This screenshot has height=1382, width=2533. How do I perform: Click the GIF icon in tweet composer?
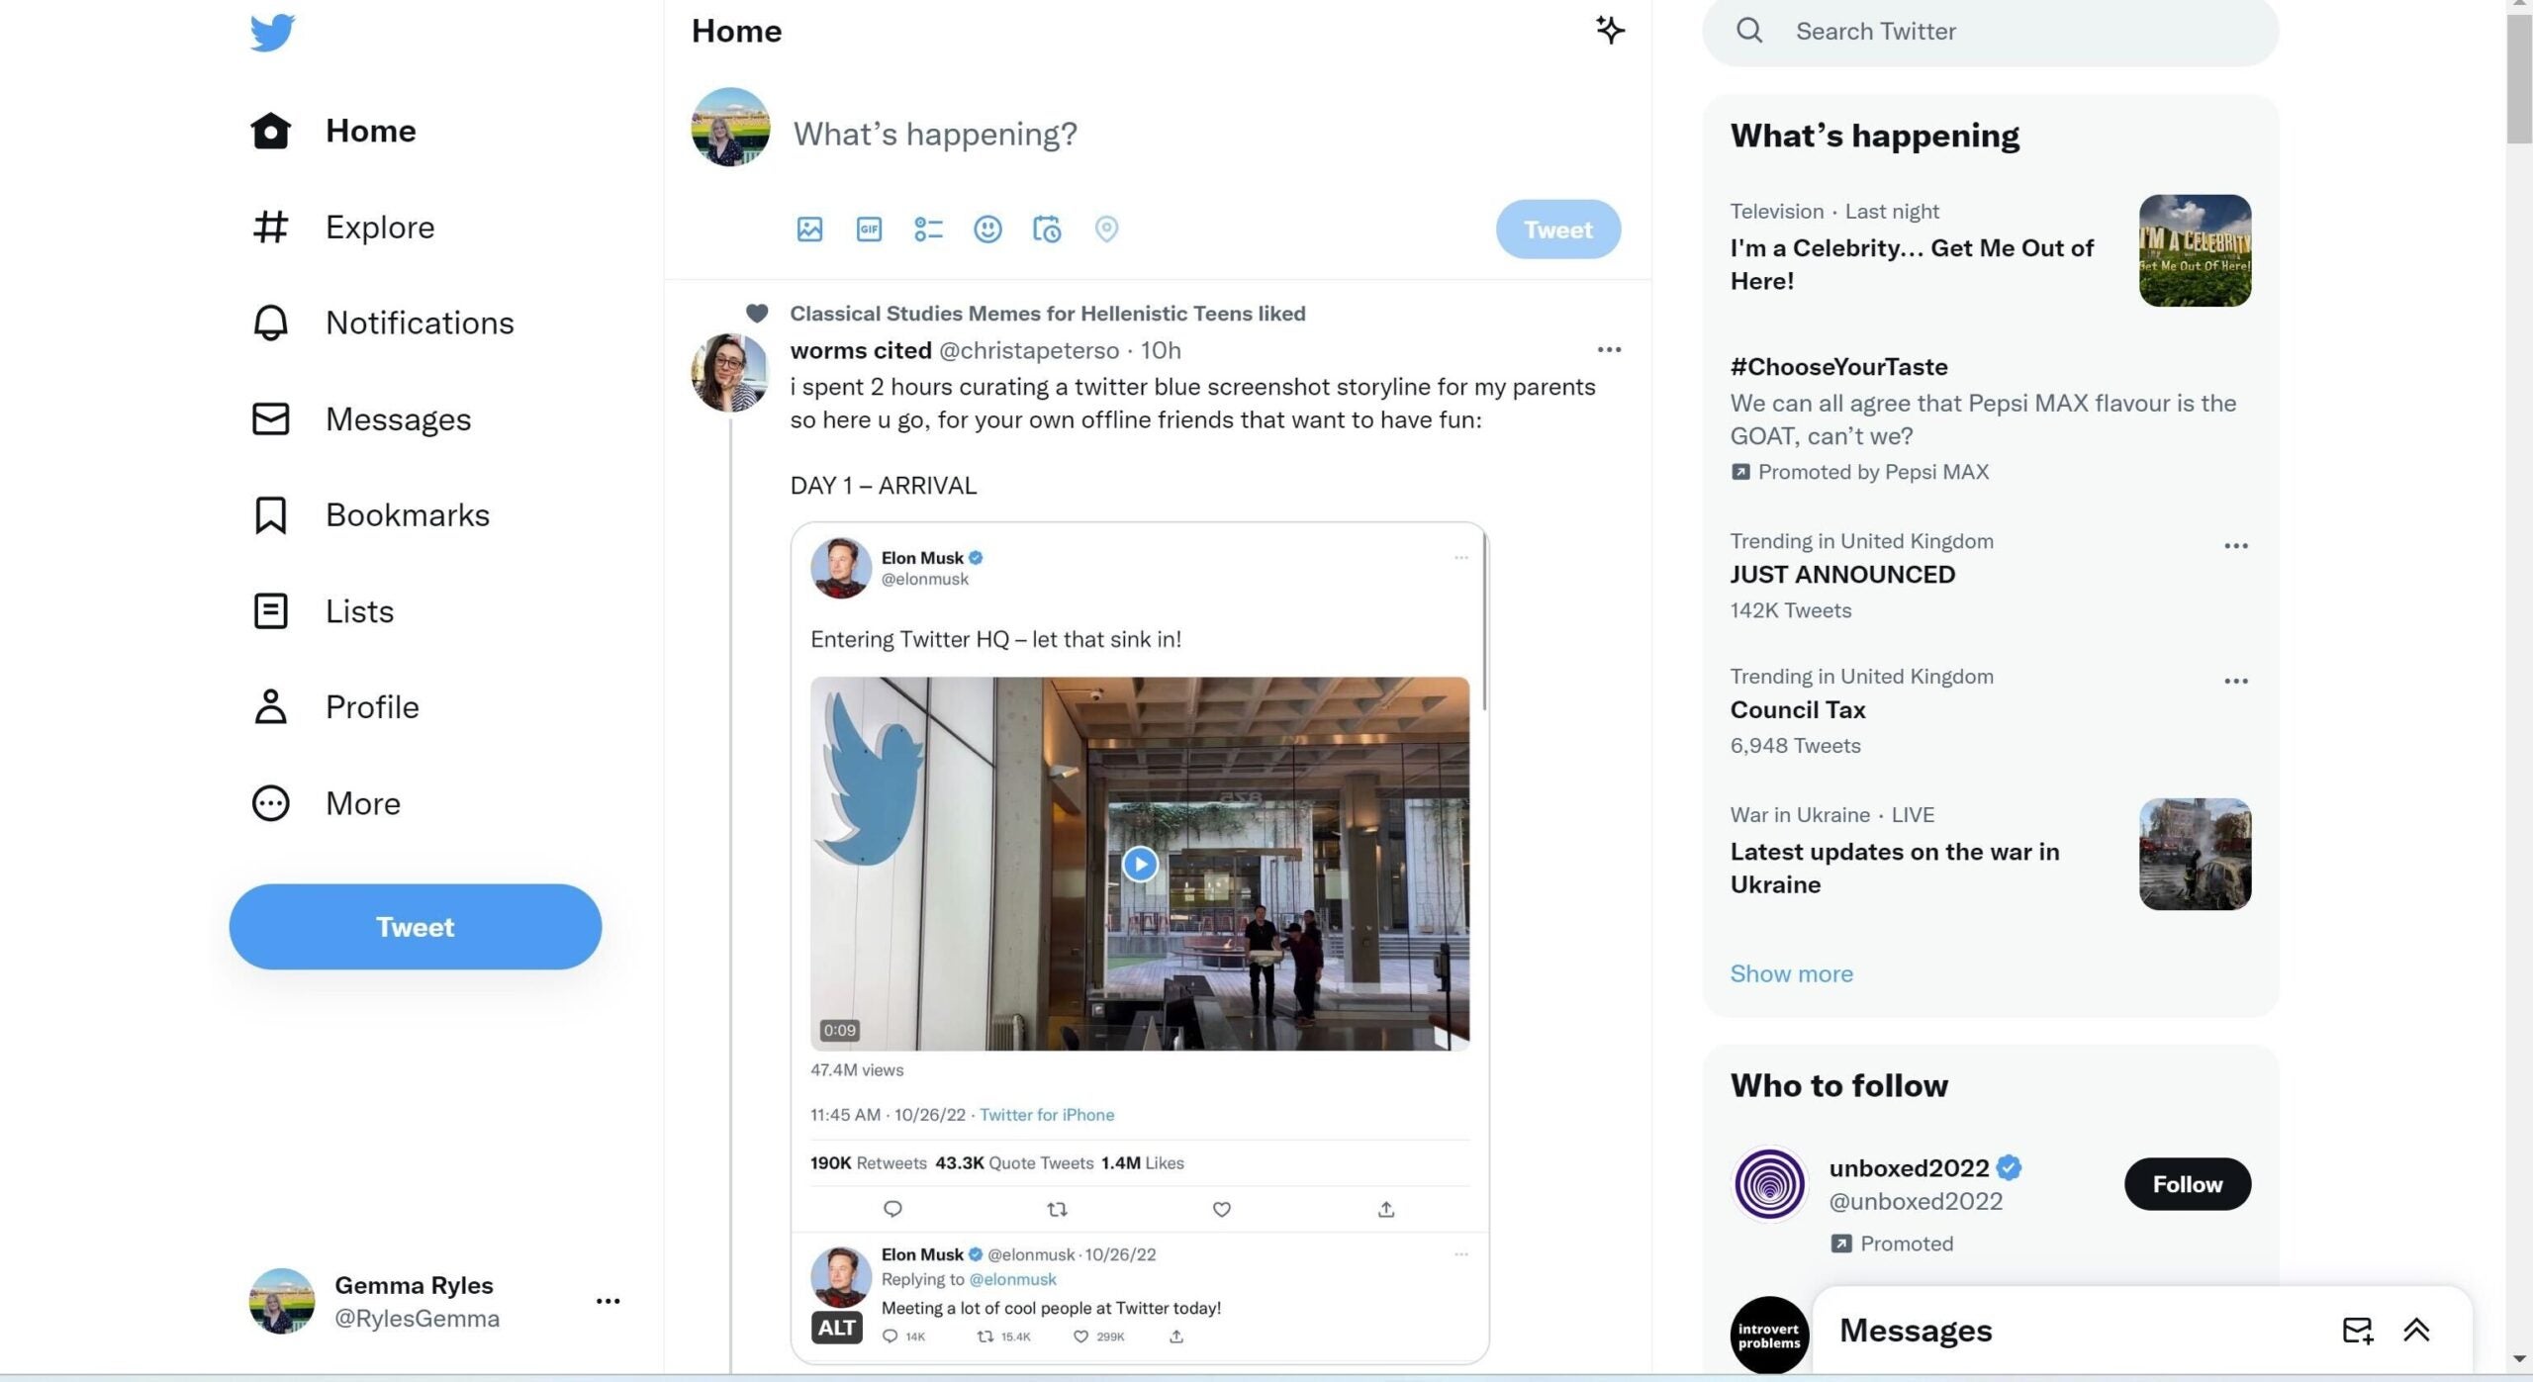pos(870,229)
